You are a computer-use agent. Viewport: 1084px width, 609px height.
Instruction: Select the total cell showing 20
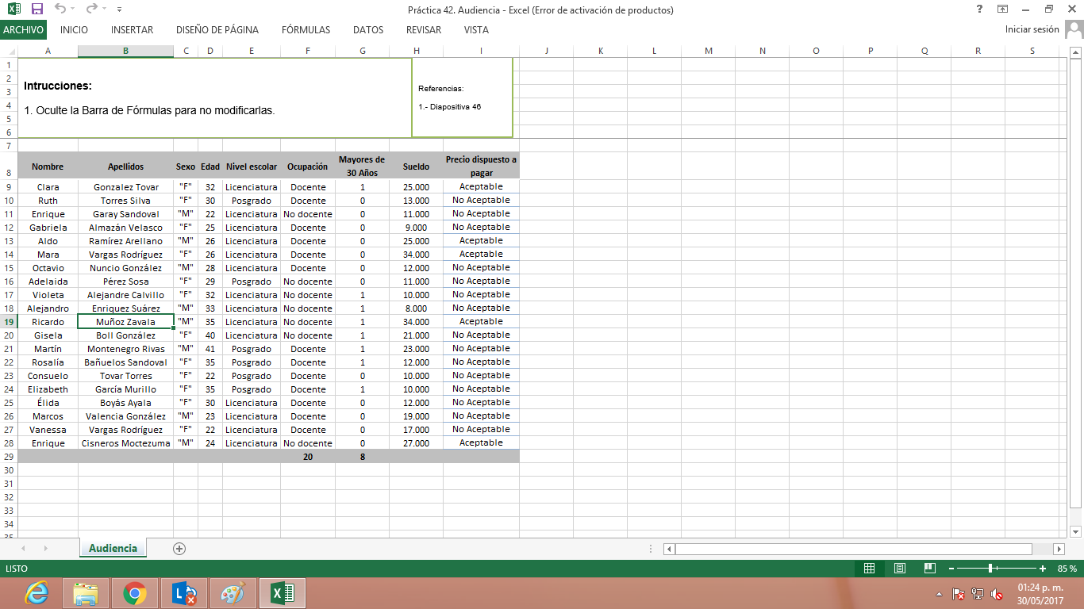pyautogui.click(x=308, y=457)
